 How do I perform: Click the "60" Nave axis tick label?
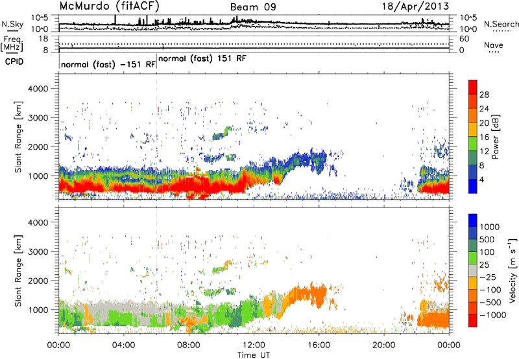[x=464, y=39]
